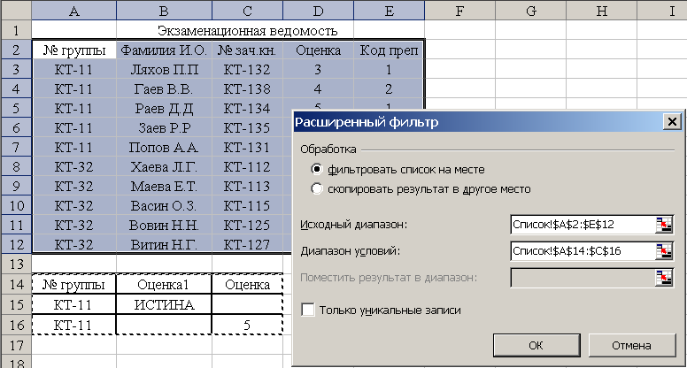Close the Расширенный фильтр dialog
The width and height of the screenshot is (687, 368).
[672, 122]
